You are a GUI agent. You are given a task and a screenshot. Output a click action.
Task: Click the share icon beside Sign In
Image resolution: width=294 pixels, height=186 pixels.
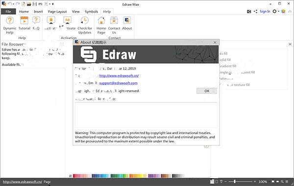tap(255, 11)
